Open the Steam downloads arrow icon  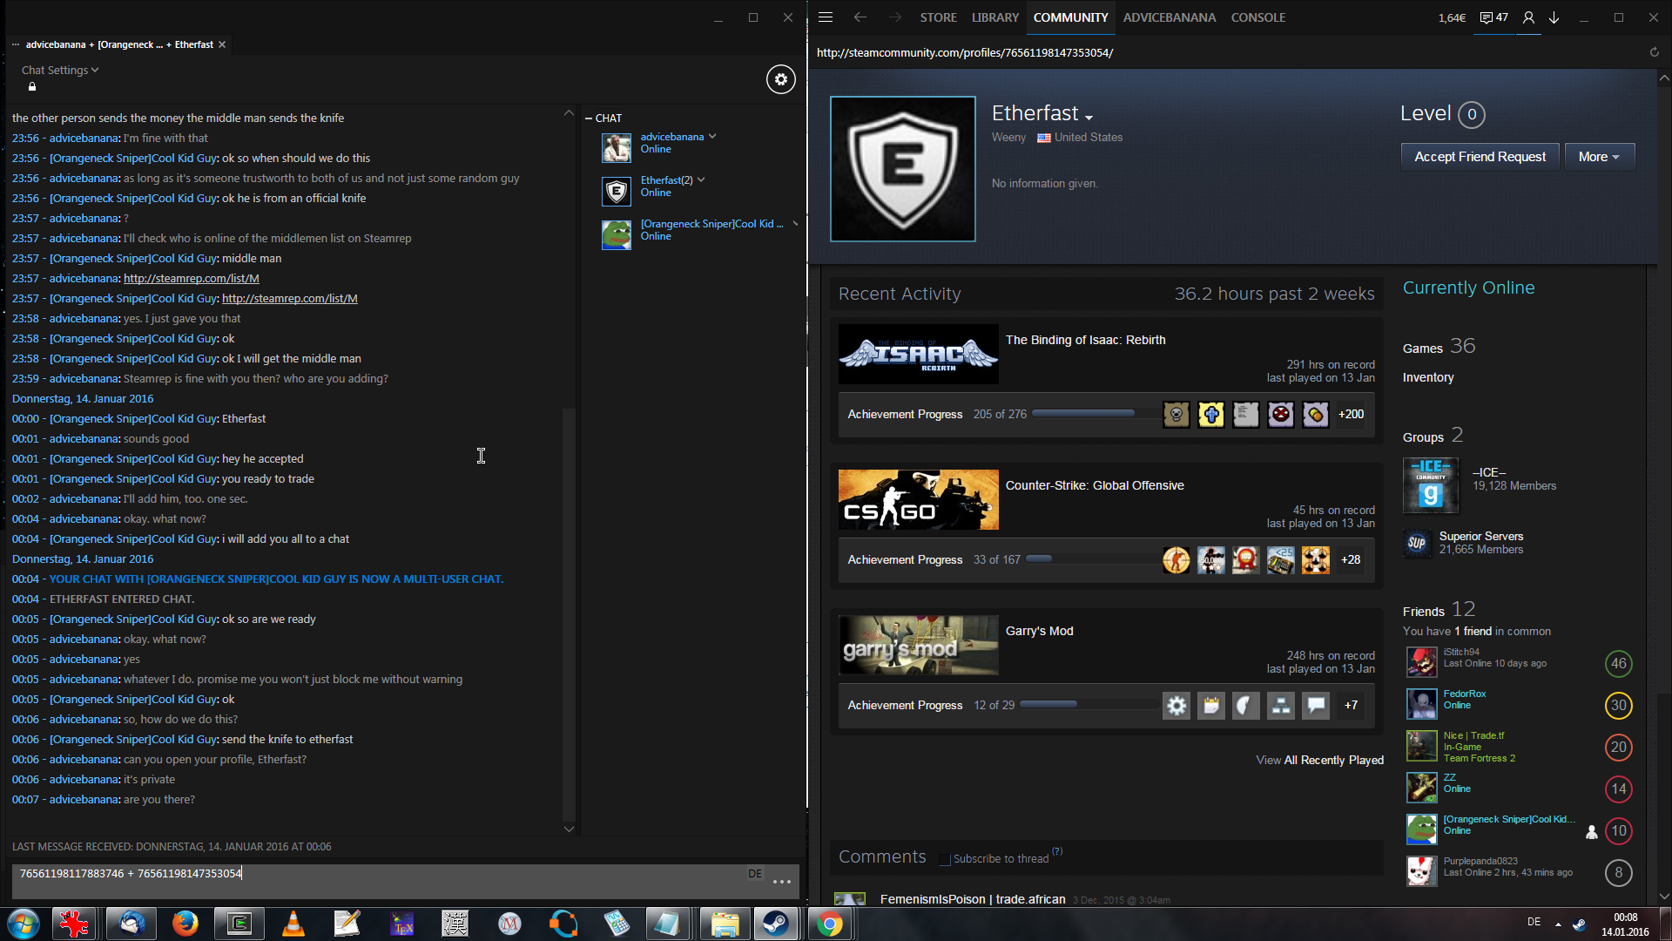[x=1554, y=17]
